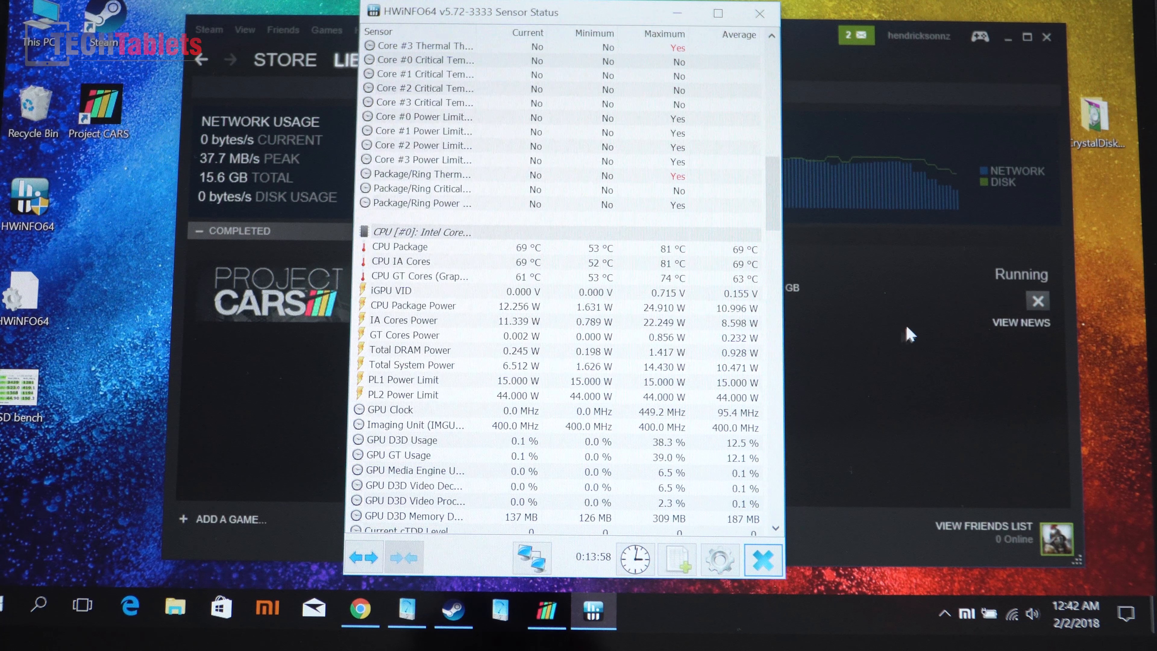This screenshot has width=1157, height=651.
Task: Click the Current column header in HWiNFO
Action: (x=527, y=33)
